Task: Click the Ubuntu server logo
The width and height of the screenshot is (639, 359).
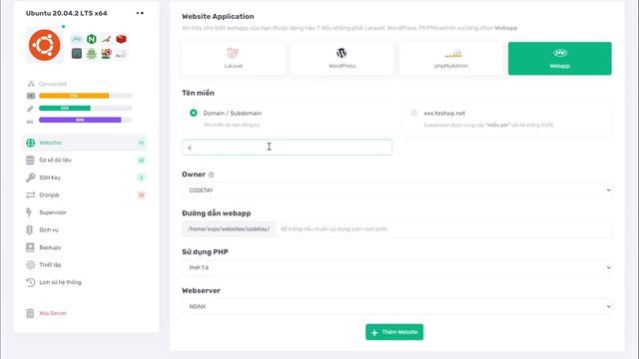Action: tap(44, 45)
